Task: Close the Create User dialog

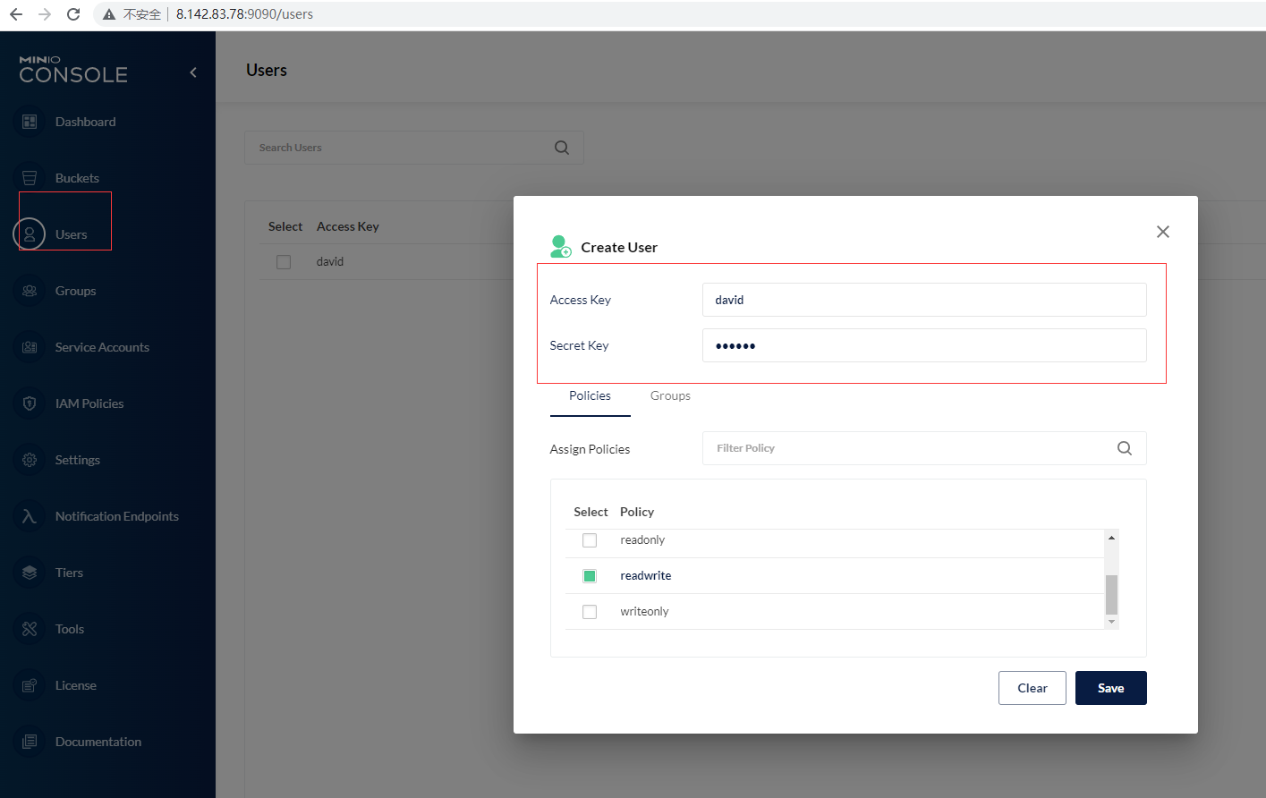Action: pos(1163,232)
